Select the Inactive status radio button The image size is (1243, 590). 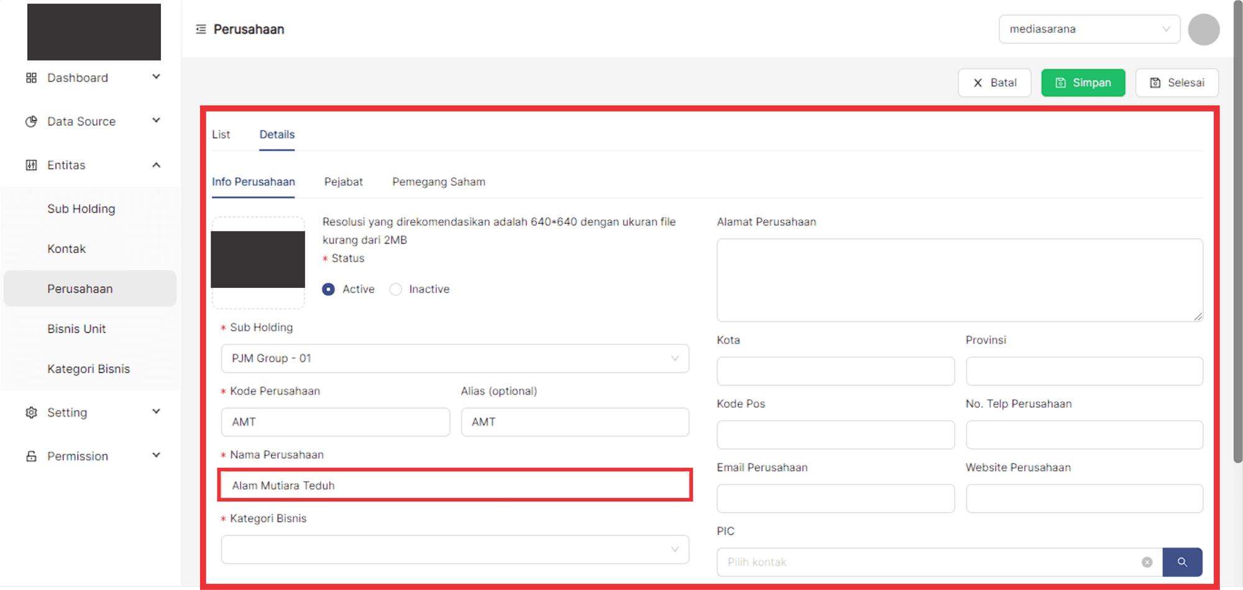click(396, 289)
